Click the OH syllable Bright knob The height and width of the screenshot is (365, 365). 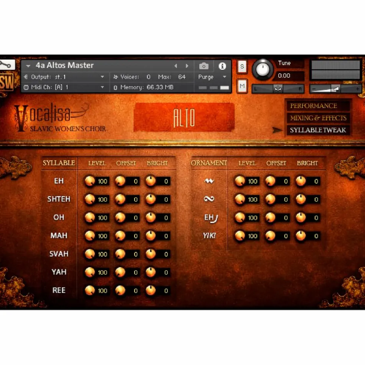coord(151,218)
